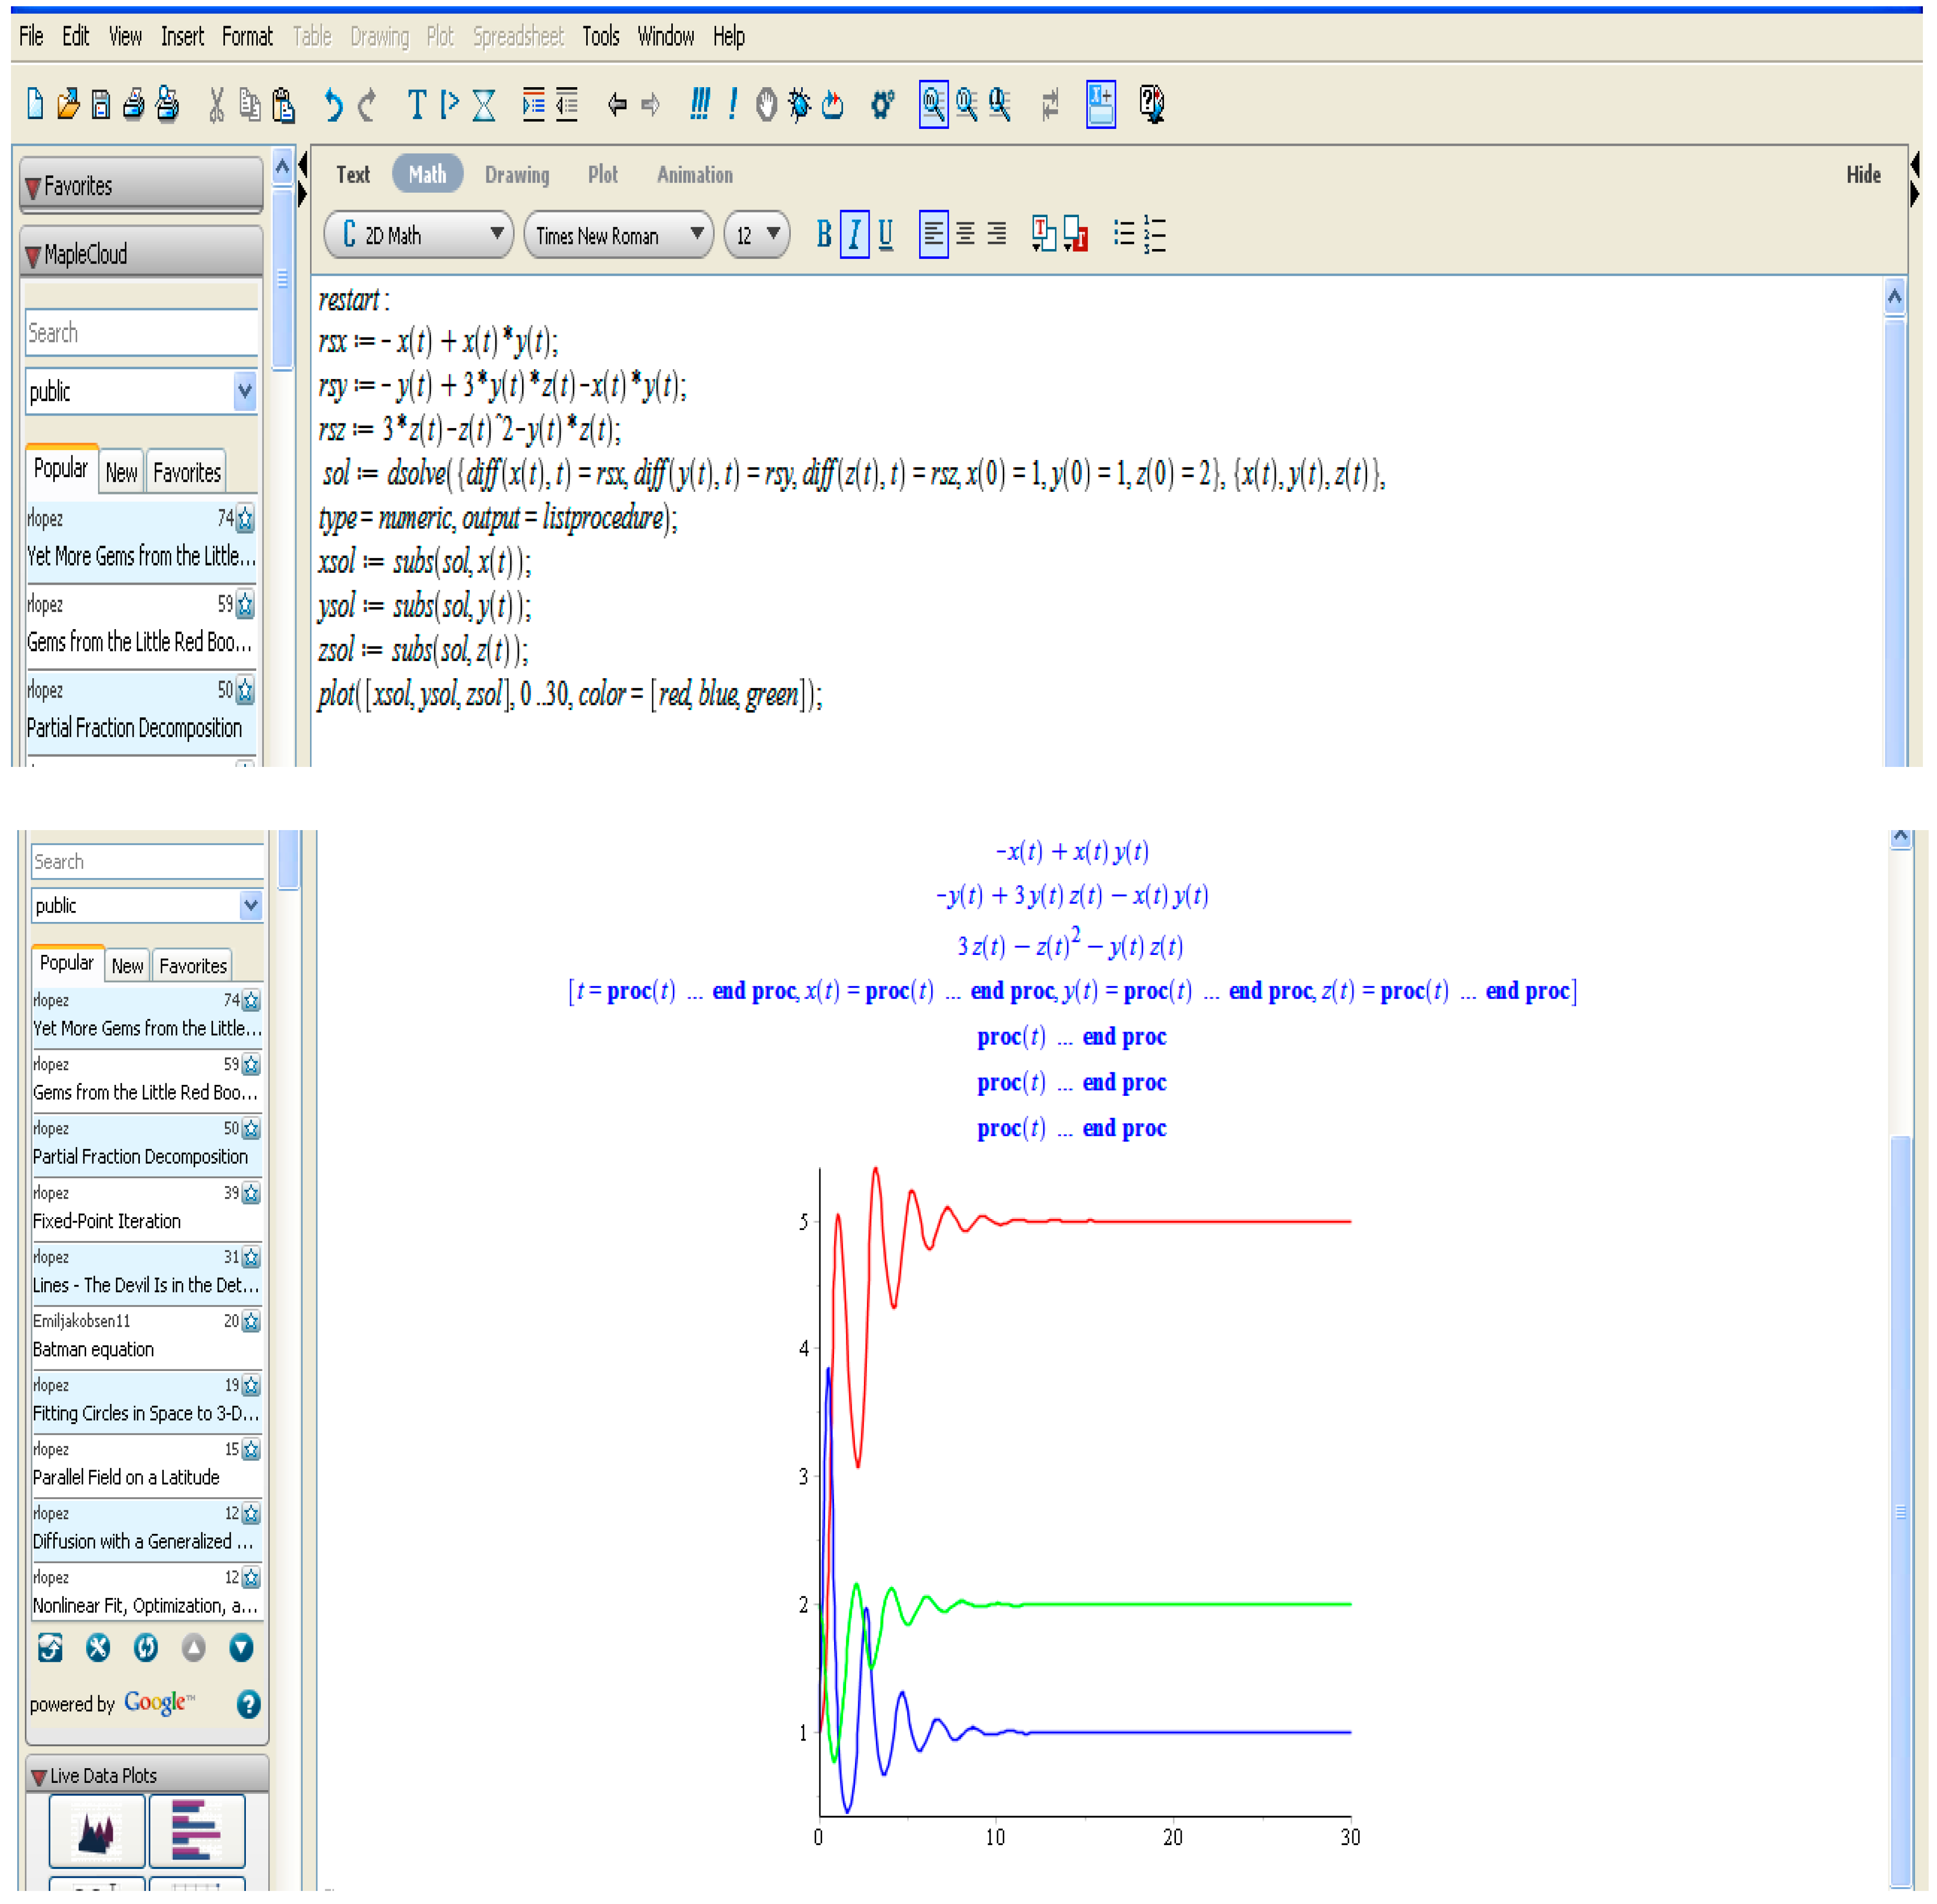The width and height of the screenshot is (1937, 1904).
Task: Click the MapleCloud Search input field
Action: point(140,333)
